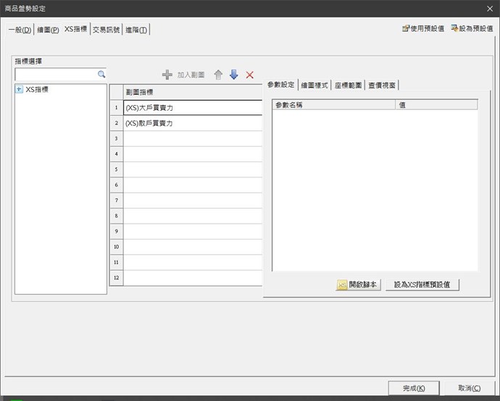Confirm with 完成(K) button

[413, 387]
